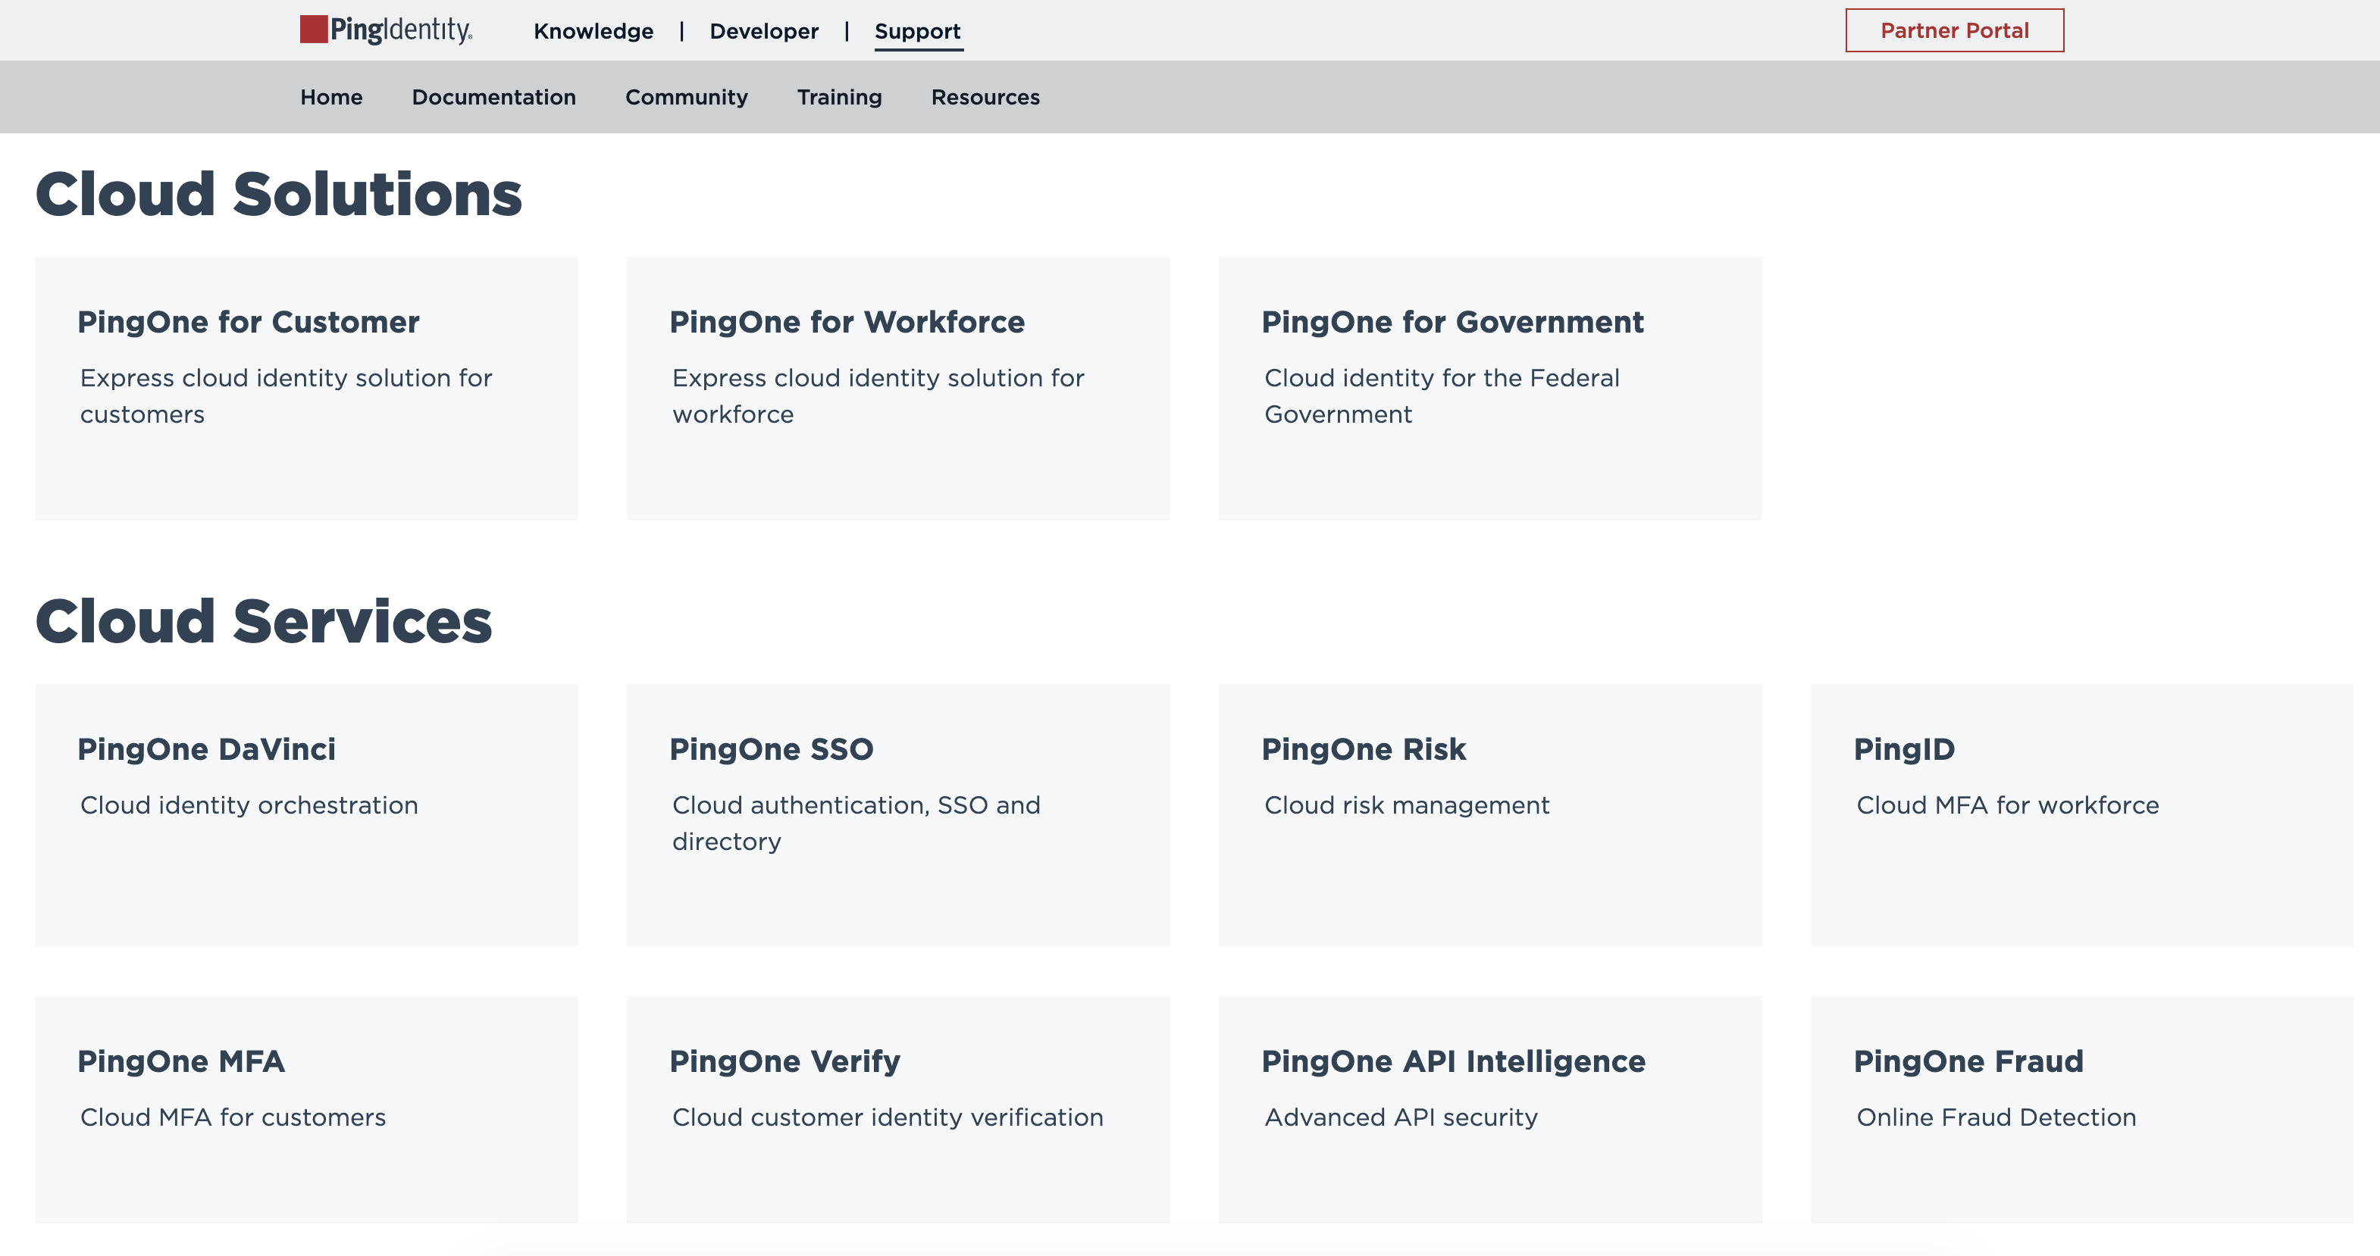
Task: Click the Cloud Solutions heading
Action: [278, 194]
